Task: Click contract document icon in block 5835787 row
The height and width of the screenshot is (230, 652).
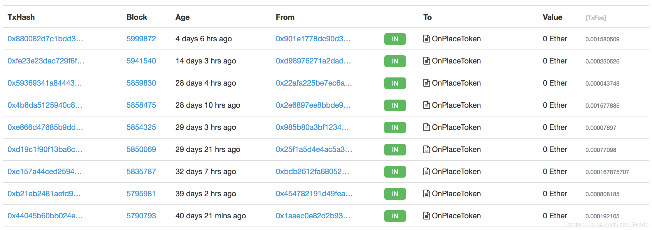Action: click(x=426, y=171)
